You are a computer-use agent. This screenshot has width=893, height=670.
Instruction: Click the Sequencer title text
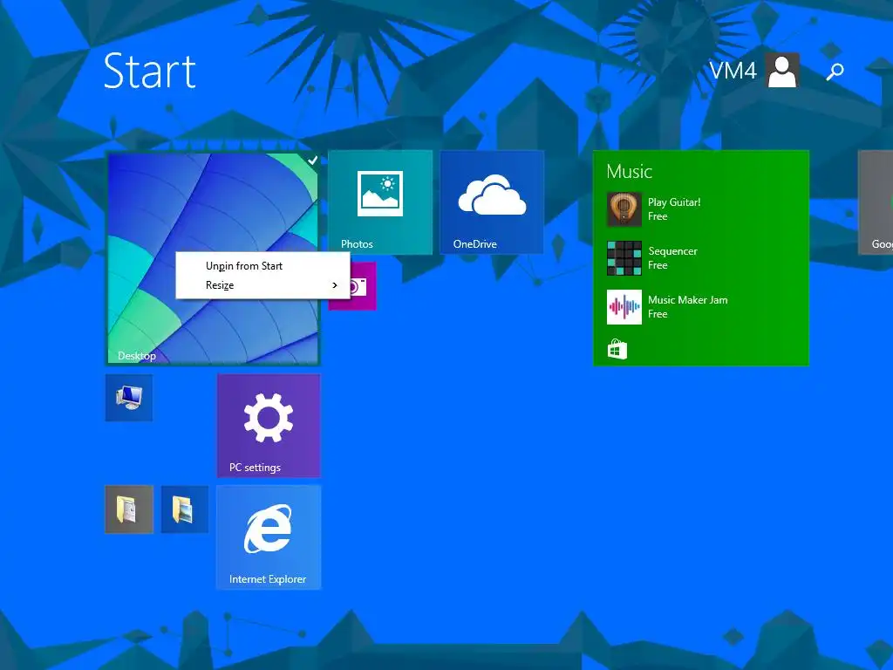click(672, 251)
